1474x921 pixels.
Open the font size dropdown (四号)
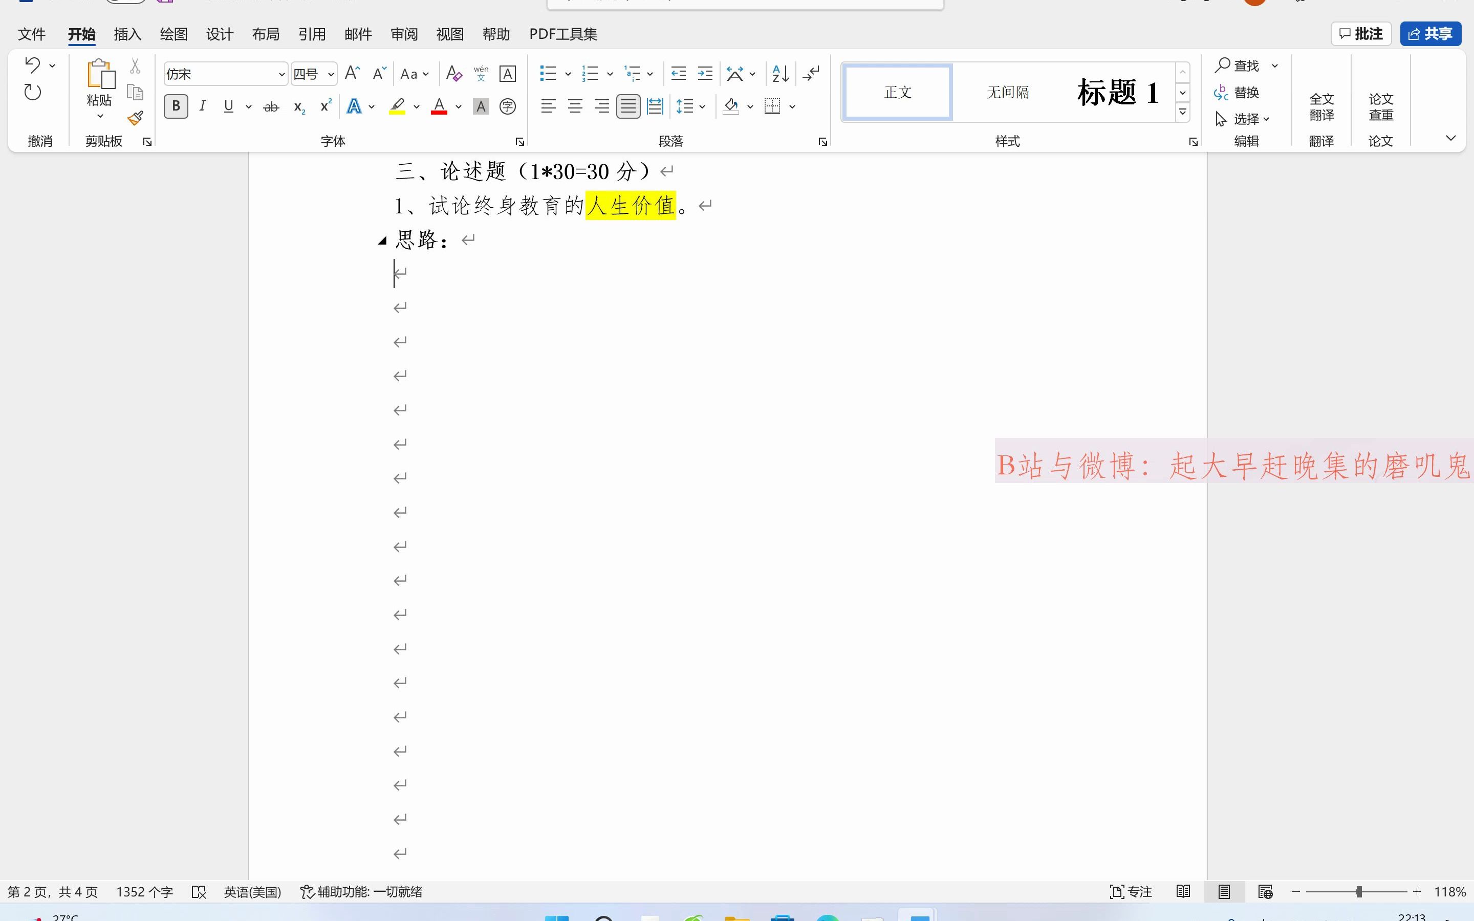(331, 74)
